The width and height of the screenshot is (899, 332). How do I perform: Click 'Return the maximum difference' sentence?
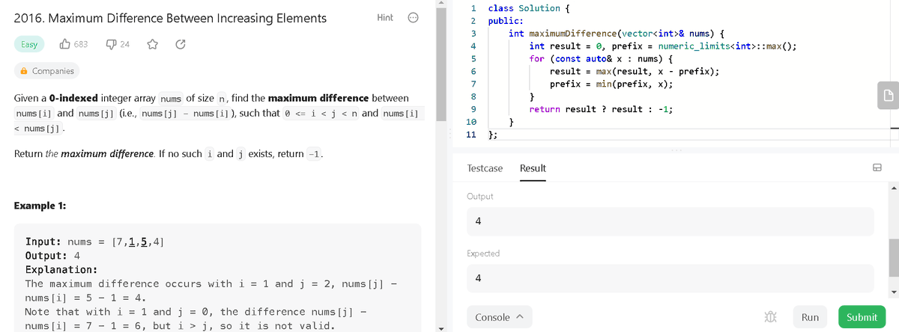pyautogui.click(x=169, y=154)
